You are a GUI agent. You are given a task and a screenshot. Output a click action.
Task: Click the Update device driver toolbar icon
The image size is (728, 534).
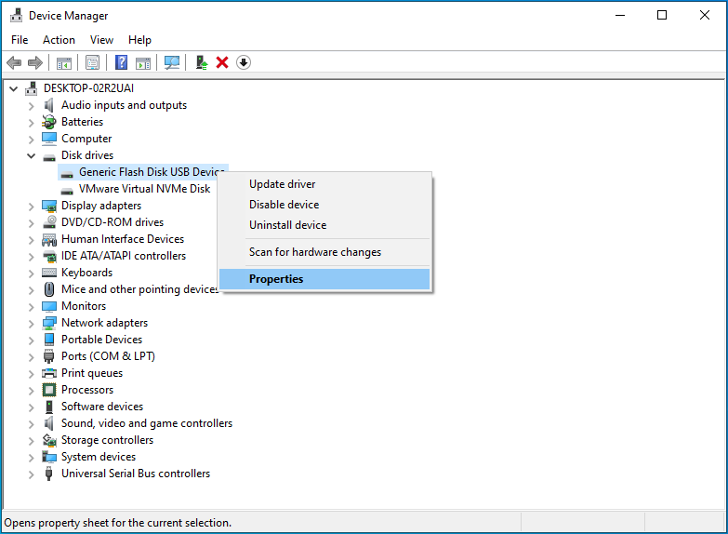tap(201, 62)
